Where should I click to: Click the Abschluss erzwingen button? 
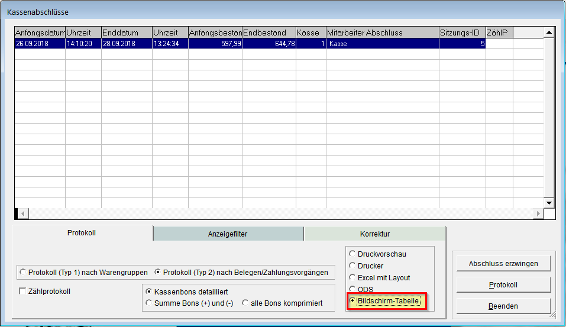(503, 264)
